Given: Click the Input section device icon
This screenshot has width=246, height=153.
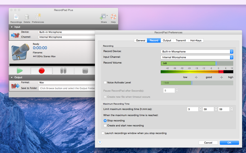Looking at the screenshot, I should click(x=15, y=35).
